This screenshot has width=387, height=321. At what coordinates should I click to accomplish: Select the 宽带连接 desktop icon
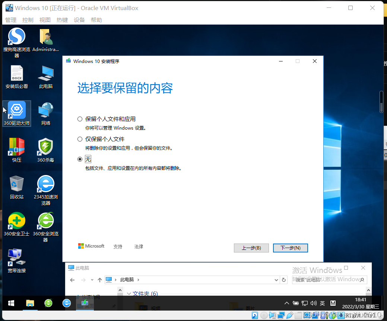pos(16,261)
